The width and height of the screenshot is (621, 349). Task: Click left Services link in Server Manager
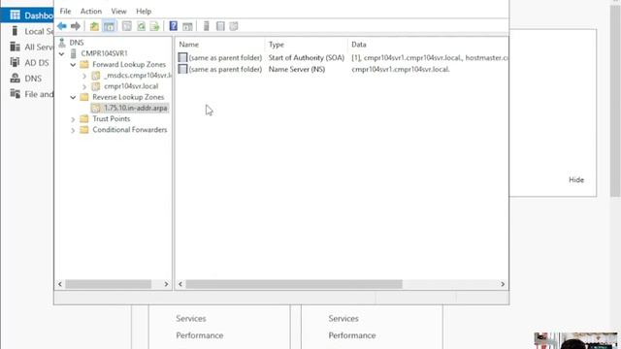[x=191, y=319]
